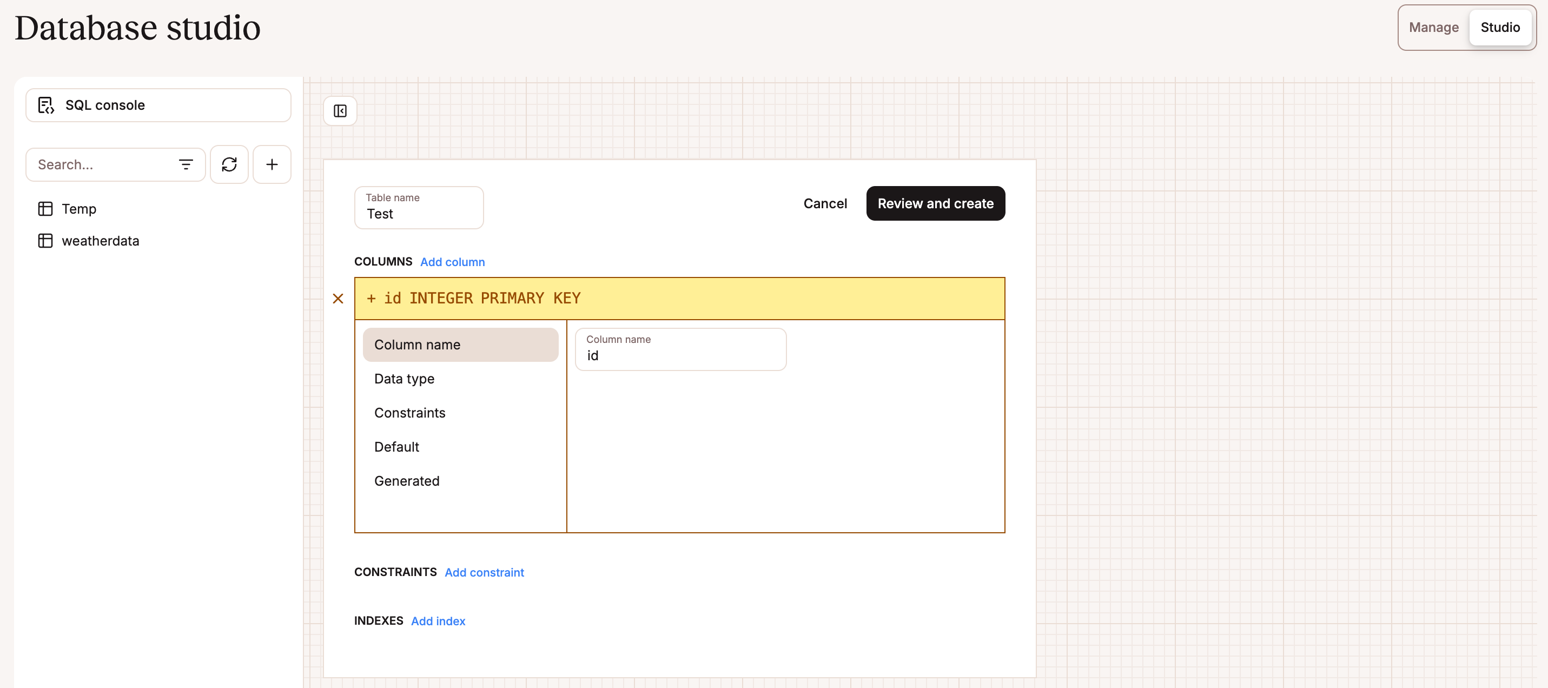The height and width of the screenshot is (688, 1548).
Task: Add a constraint via Add constraint
Action: tap(484, 572)
